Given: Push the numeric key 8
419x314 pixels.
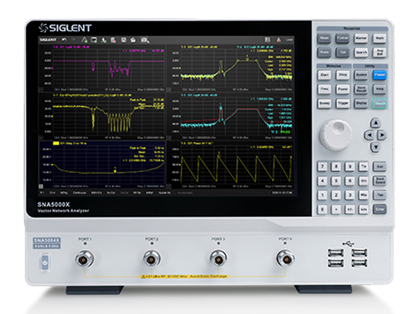Looking at the screenshot, I should pos(336,167).
